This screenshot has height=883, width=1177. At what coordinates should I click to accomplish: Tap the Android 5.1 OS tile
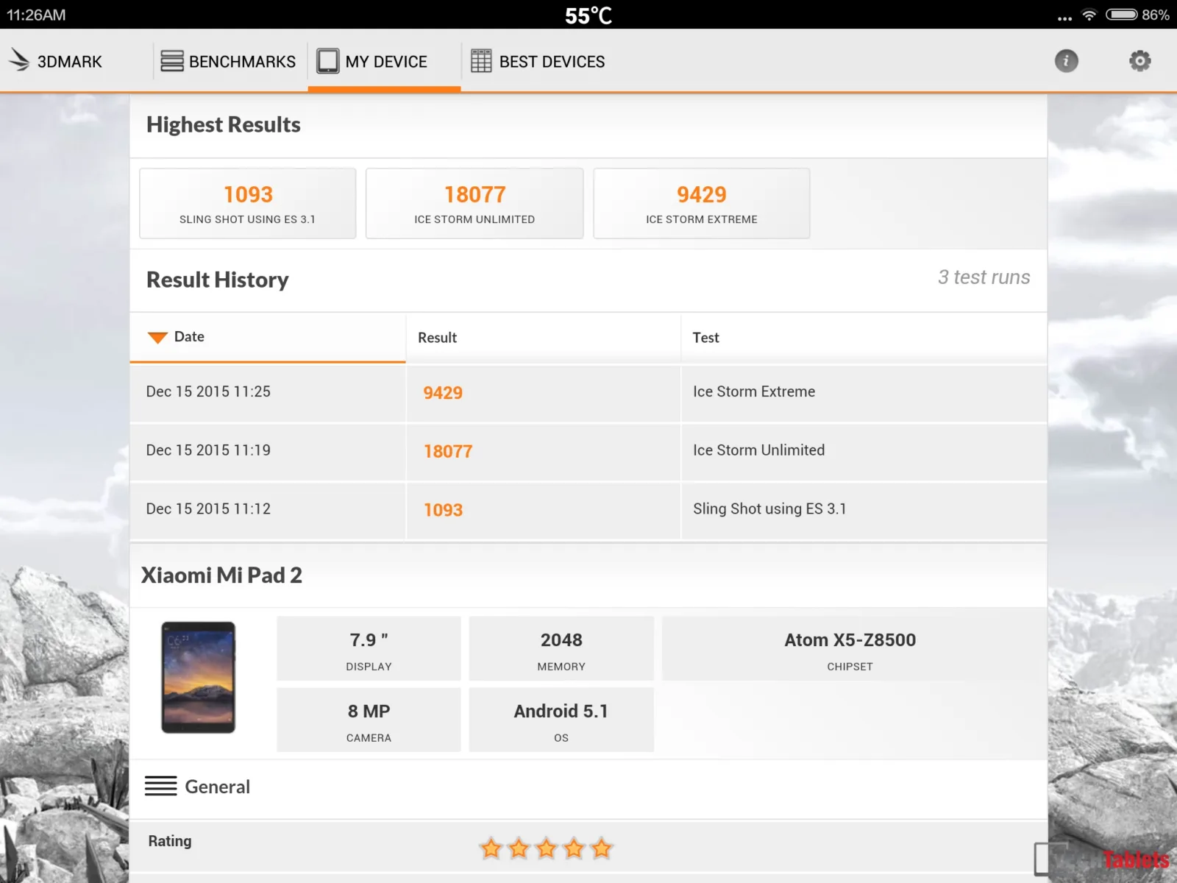(x=561, y=720)
